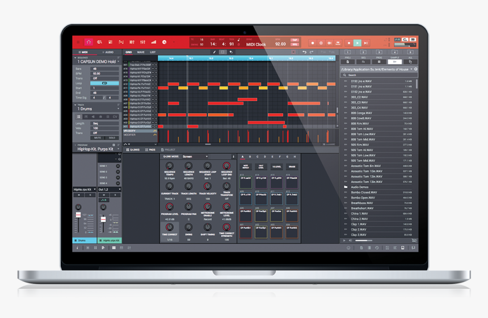
Task: Select the pencil draw tool
Action: click(x=214, y=52)
